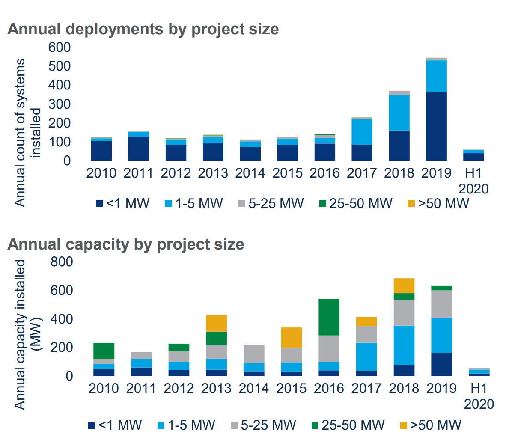Select the 2018 light blue segment in deployments chart
Image resolution: width=506 pixels, height=443 pixels.
coord(399,112)
